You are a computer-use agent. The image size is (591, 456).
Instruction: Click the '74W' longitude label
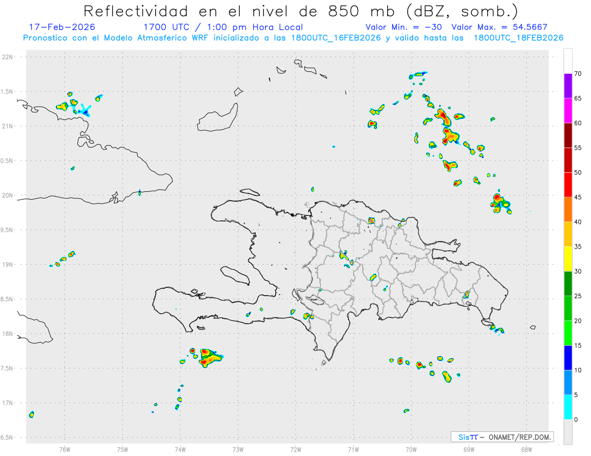180,450
